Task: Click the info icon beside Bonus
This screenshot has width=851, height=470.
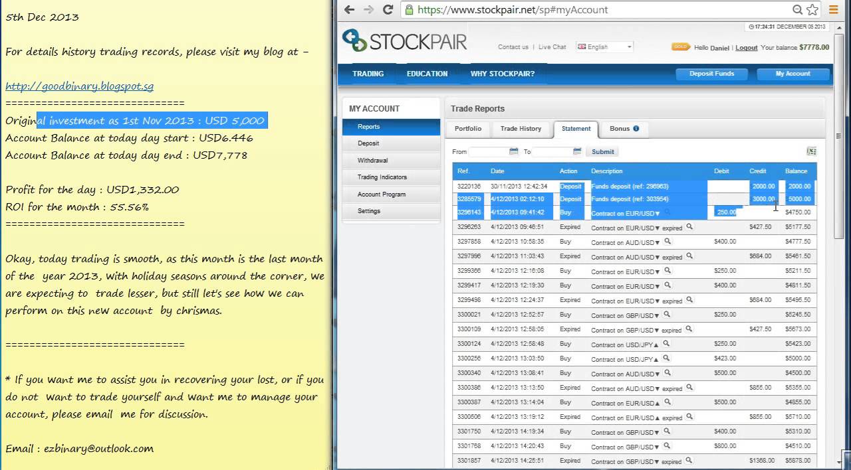Action: click(636, 129)
